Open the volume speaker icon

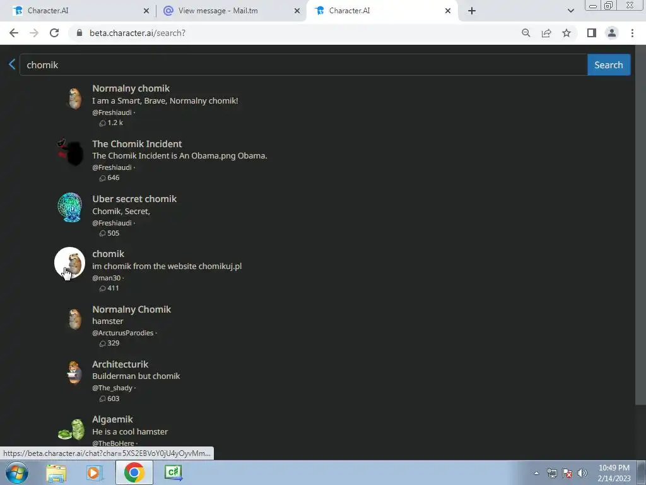[x=582, y=473]
